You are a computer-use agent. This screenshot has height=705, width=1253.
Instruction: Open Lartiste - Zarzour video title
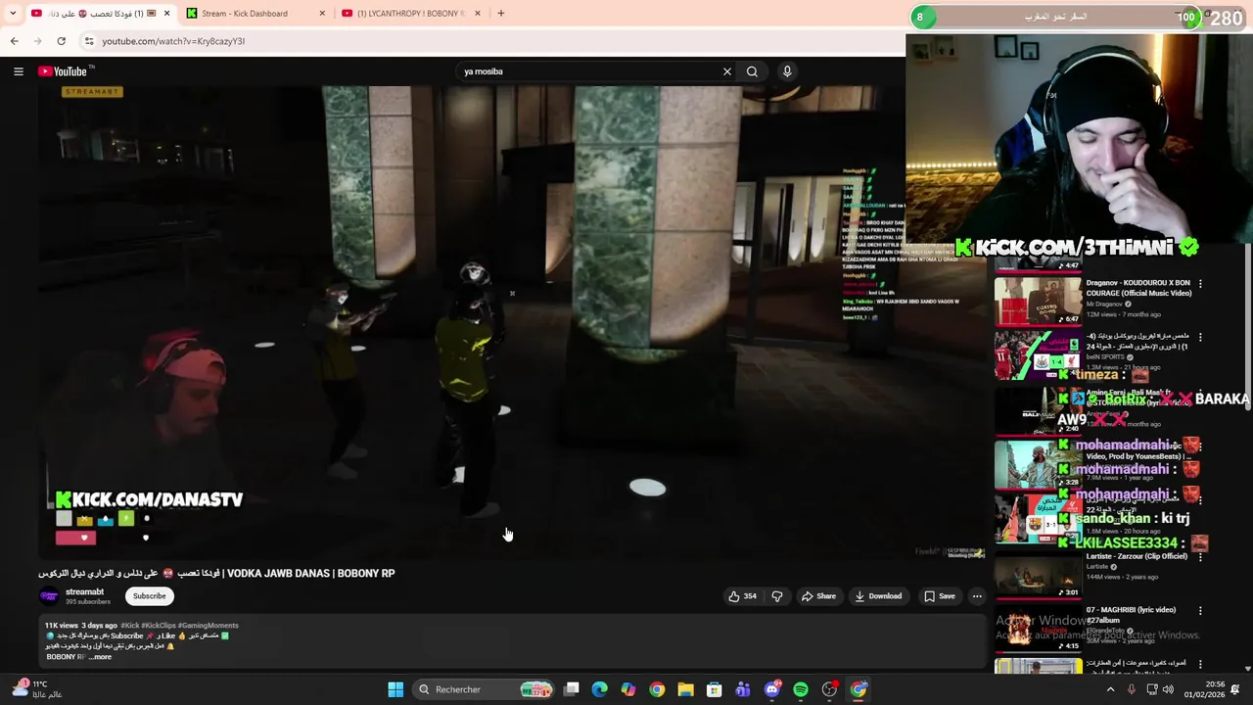click(1137, 556)
